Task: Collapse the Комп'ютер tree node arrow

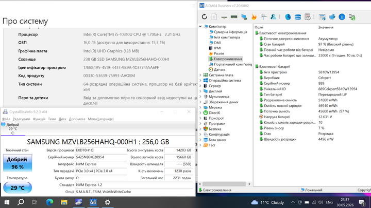Action: 200,26
